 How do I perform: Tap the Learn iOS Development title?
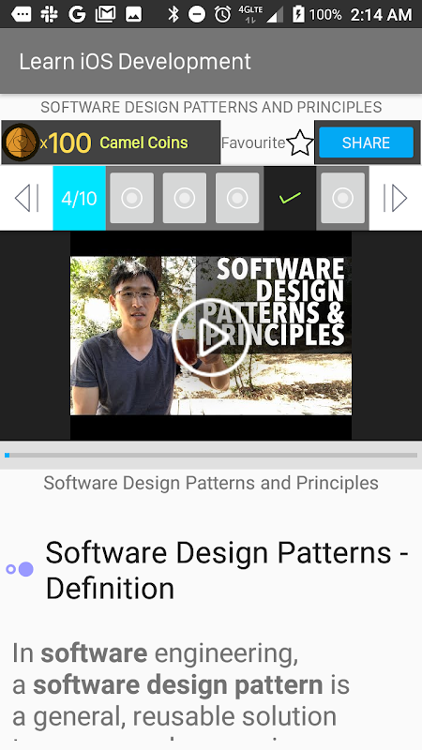pyautogui.click(x=135, y=61)
